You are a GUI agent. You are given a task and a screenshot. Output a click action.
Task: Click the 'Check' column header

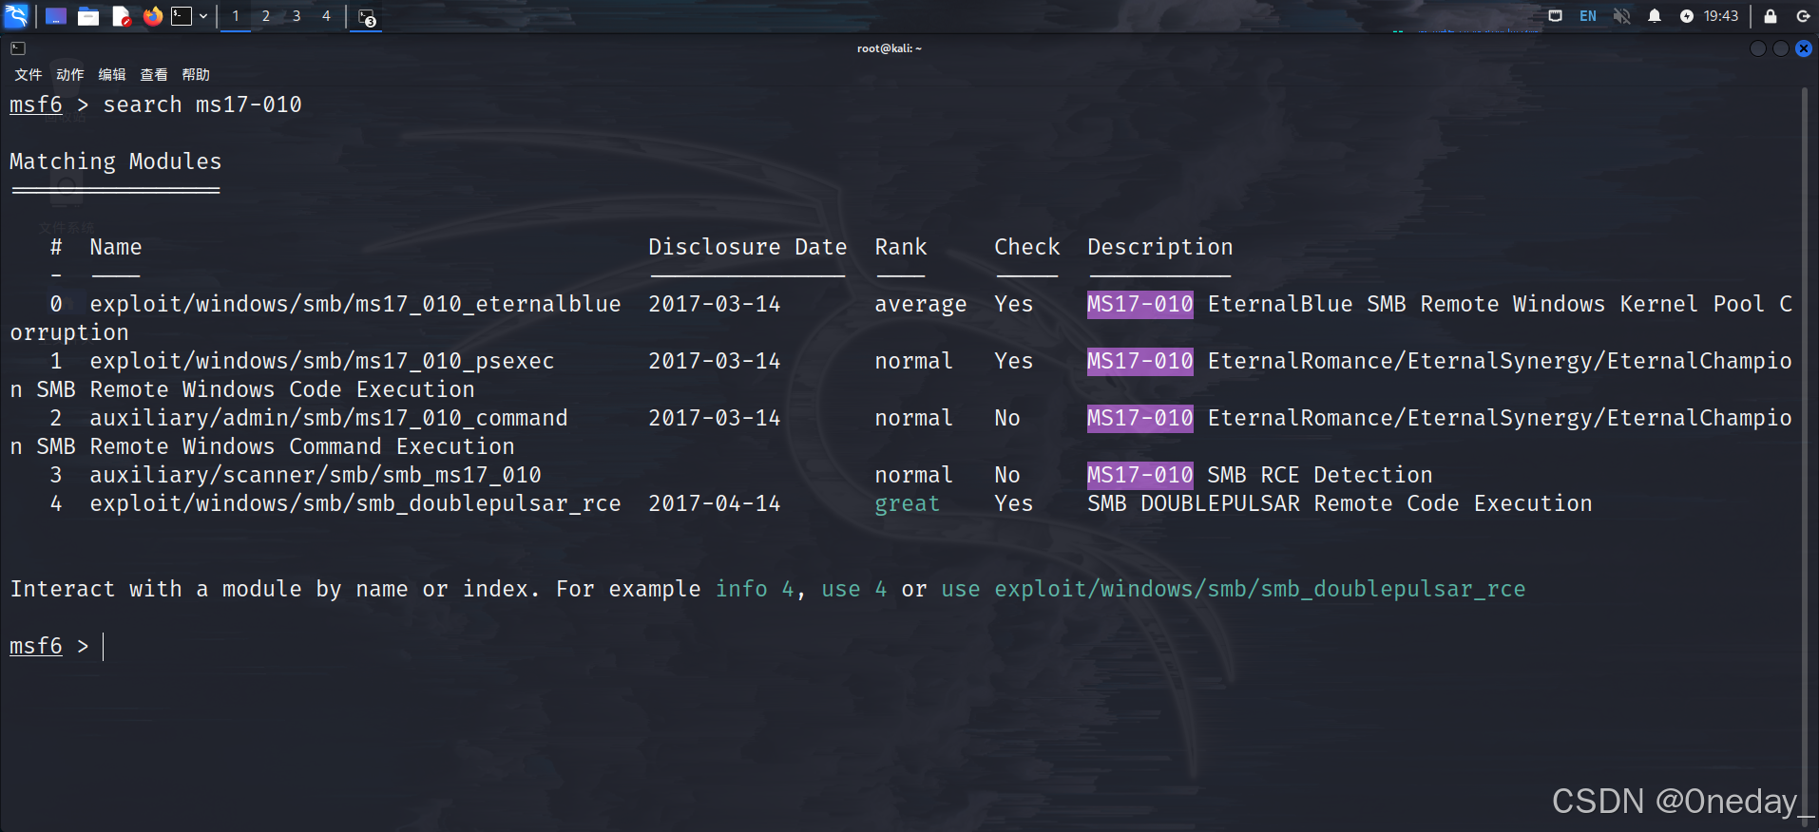click(x=1027, y=247)
